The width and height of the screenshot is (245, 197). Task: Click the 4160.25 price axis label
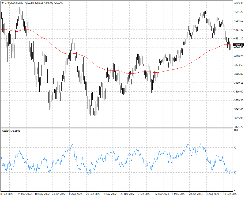239,56
